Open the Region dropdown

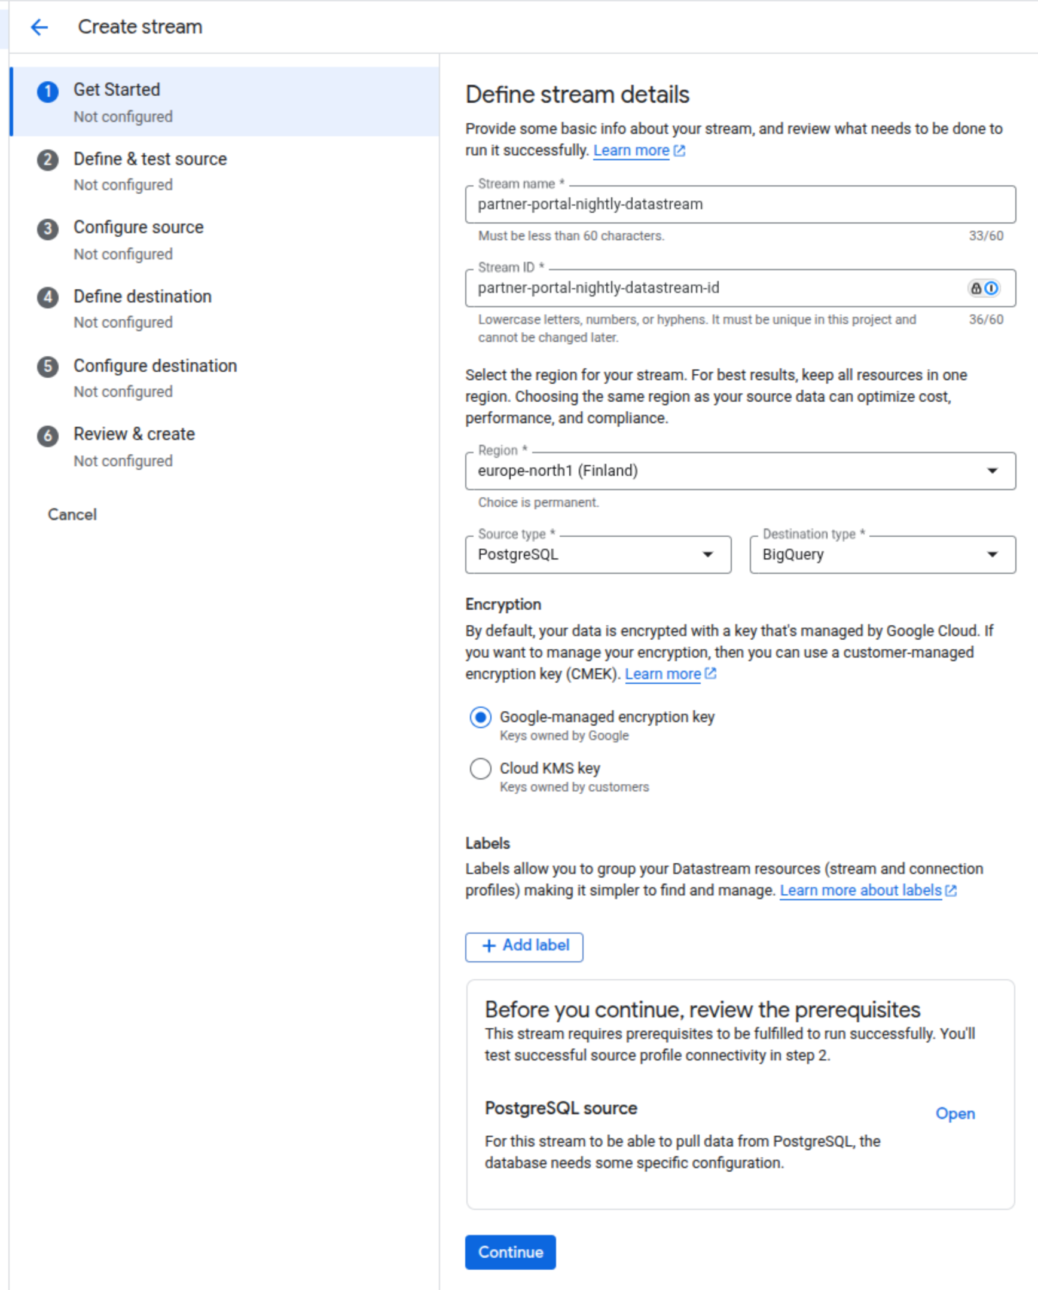(740, 471)
